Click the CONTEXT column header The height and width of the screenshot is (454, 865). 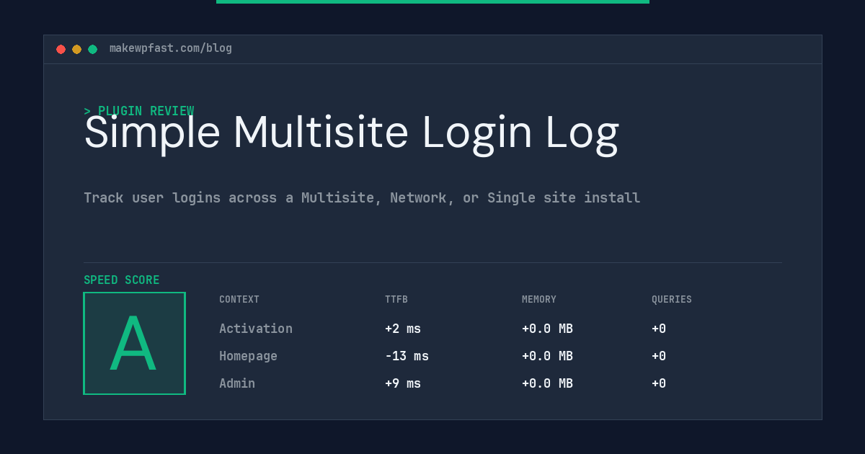click(239, 300)
